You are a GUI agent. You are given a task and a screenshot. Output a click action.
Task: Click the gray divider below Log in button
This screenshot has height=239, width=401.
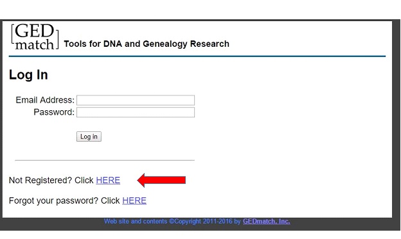[105, 160]
